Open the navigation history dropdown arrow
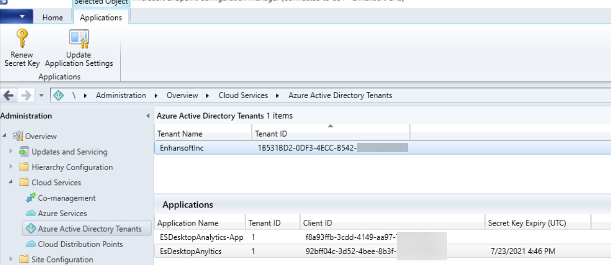611x265 pixels. click(41, 96)
